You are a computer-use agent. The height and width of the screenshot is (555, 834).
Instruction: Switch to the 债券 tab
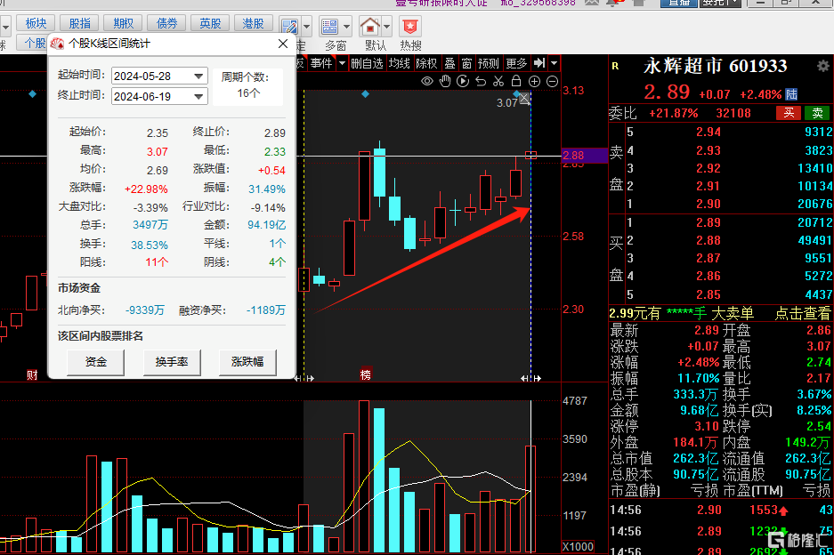(x=167, y=23)
